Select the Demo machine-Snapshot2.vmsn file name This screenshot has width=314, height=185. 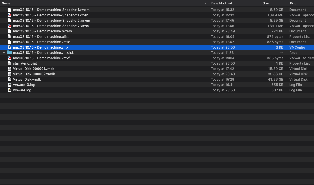click(x=51, y=26)
